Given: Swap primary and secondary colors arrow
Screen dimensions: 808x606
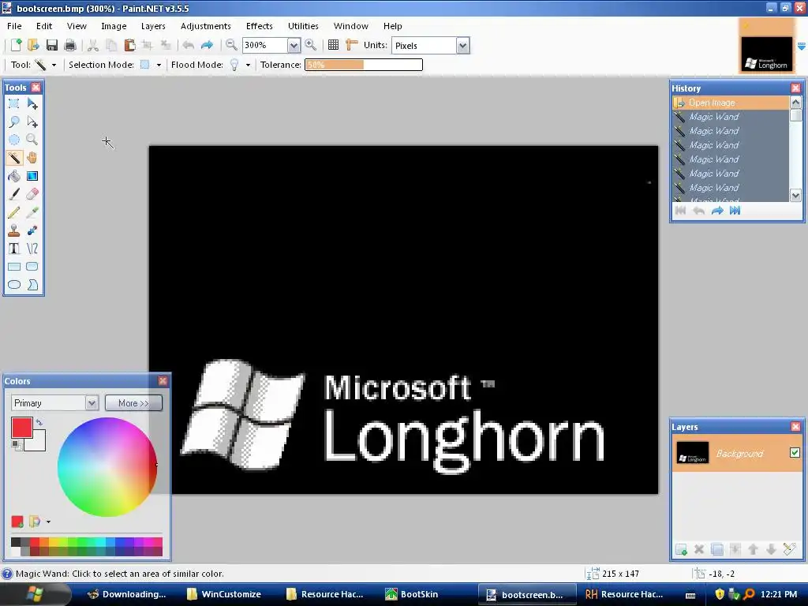Looking at the screenshot, I should click(39, 423).
